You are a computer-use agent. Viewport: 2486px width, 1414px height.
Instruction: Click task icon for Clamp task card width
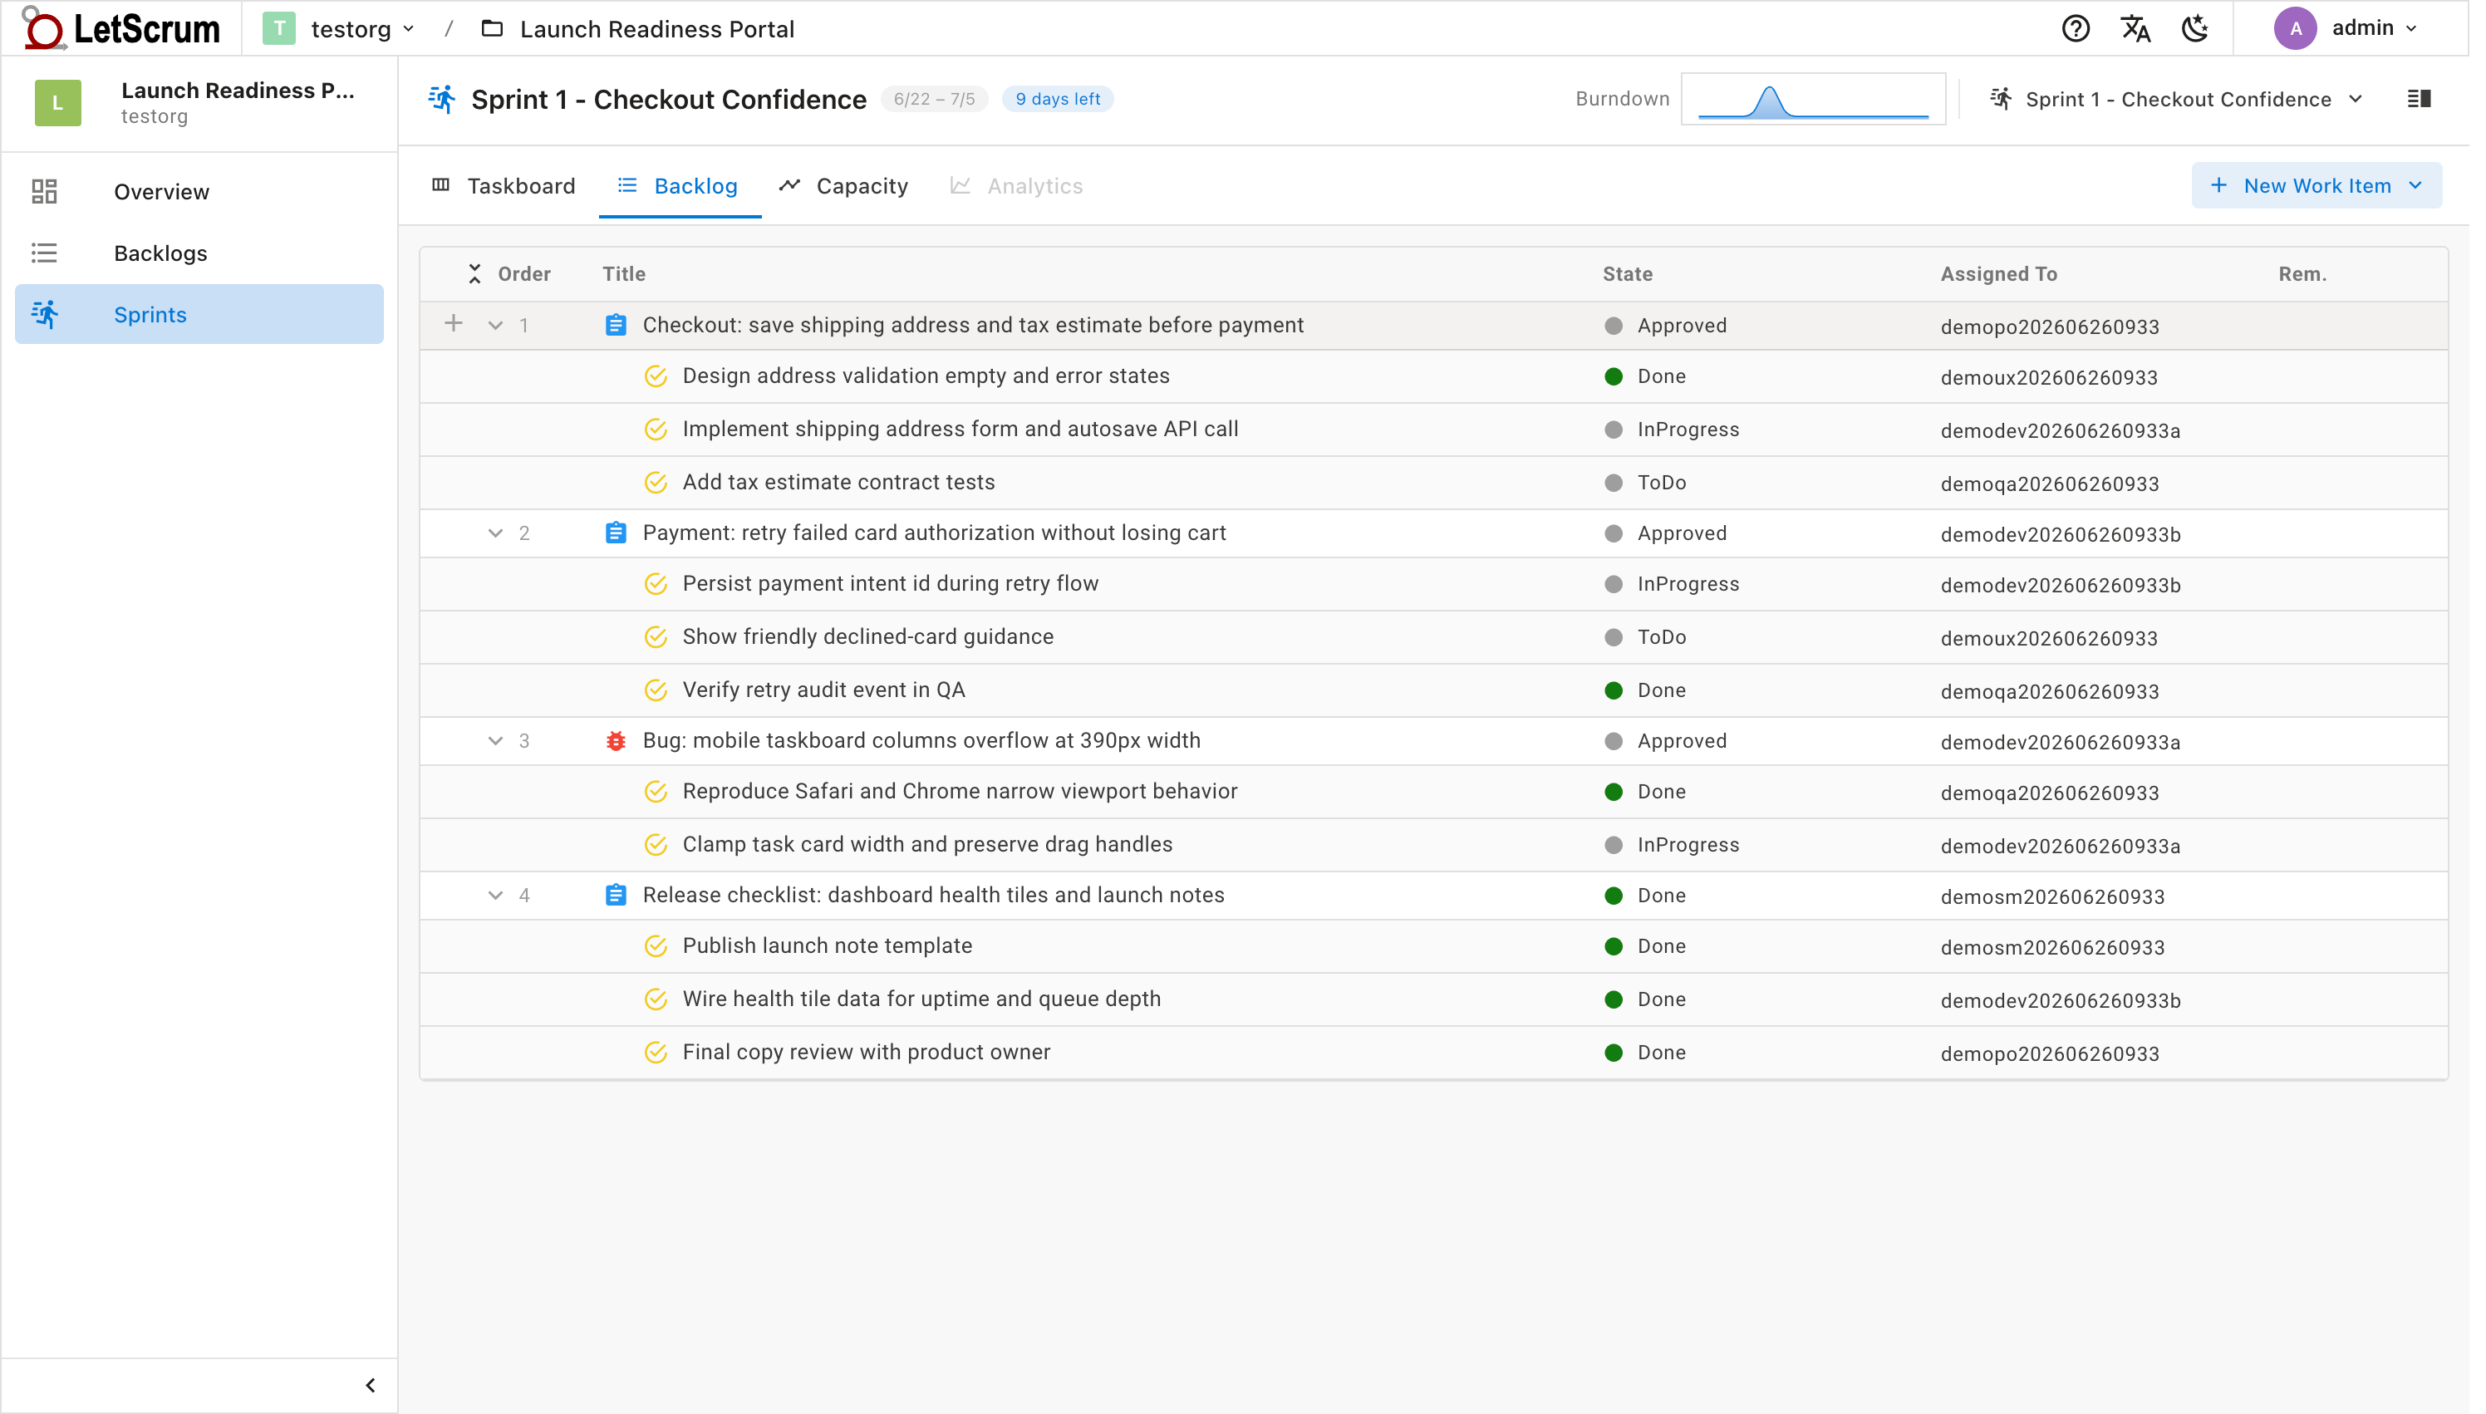pyautogui.click(x=656, y=845)
